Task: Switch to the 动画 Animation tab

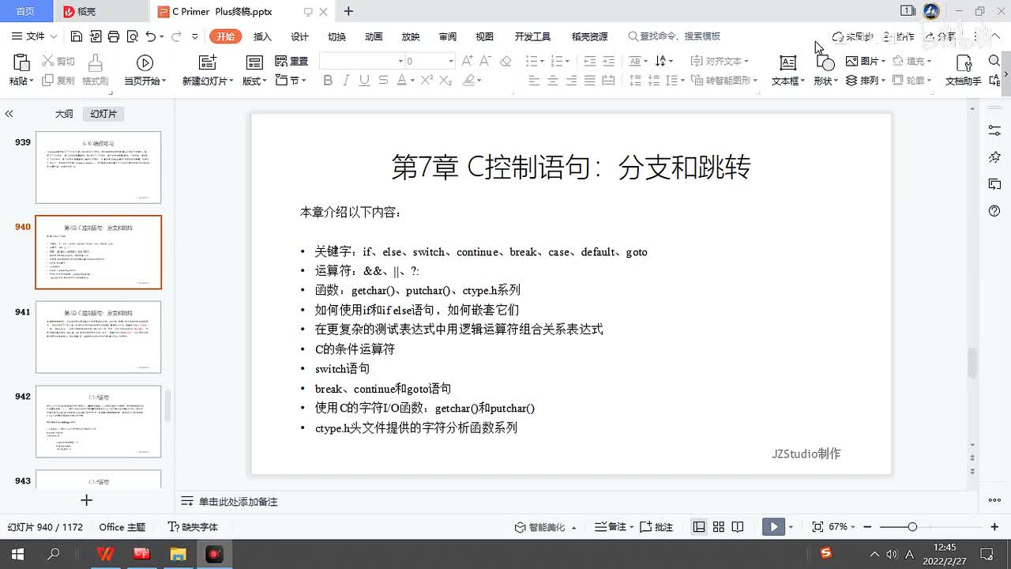Action: point(374,36)
